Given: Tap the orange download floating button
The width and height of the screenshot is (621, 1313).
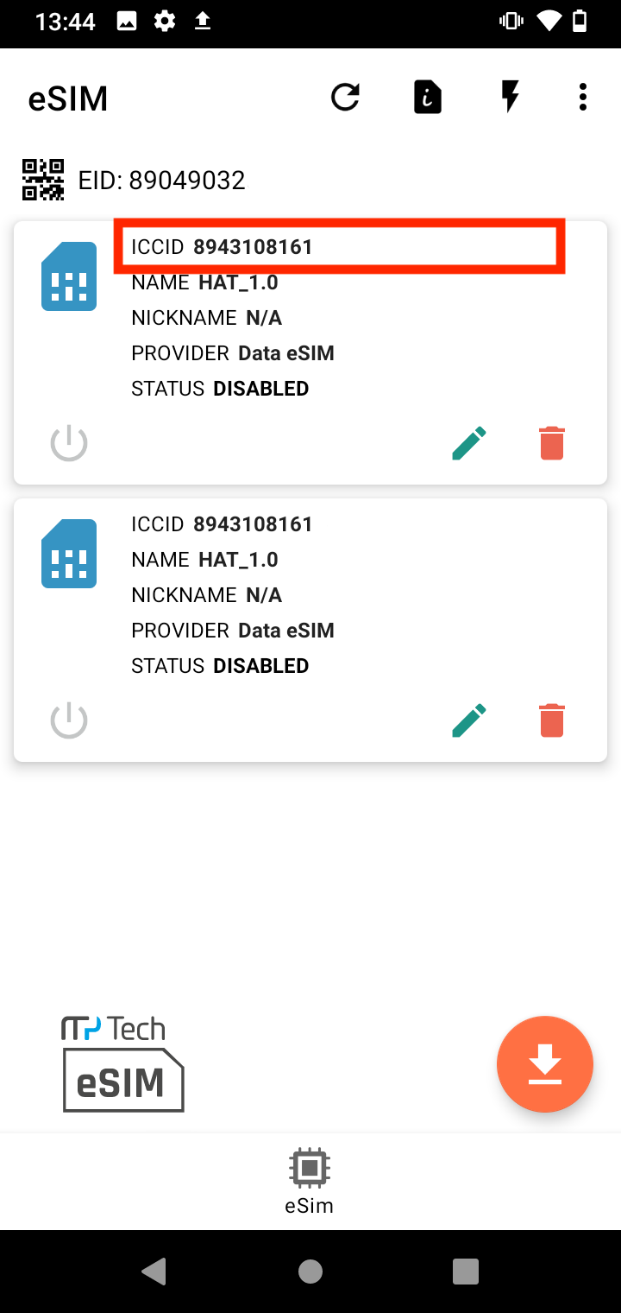Looking at the screenshot, I should 544,1063.
